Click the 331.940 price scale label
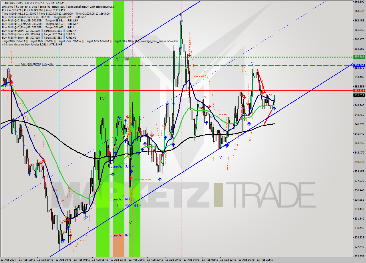This screenshot has height=263, width=366. 359,219
